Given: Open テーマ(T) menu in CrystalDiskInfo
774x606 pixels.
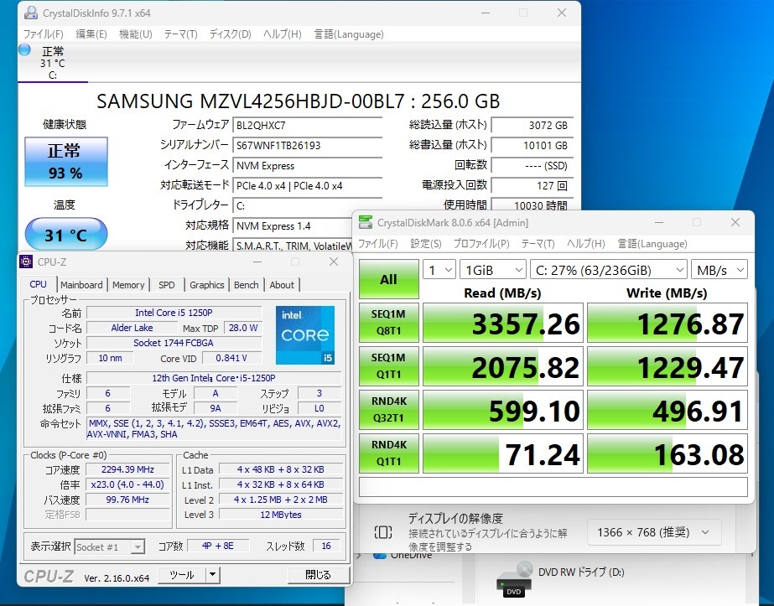Looking at the screenshot, I should tap(180, 34).
